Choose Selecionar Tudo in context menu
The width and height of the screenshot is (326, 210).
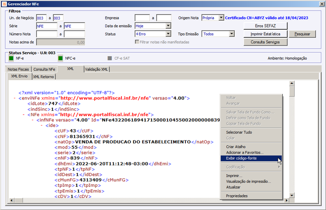pyautogui.click(x=251, y=132)
